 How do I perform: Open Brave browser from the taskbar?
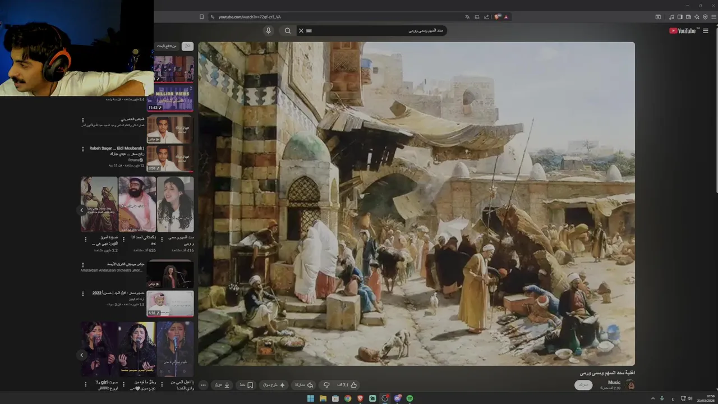360,398
